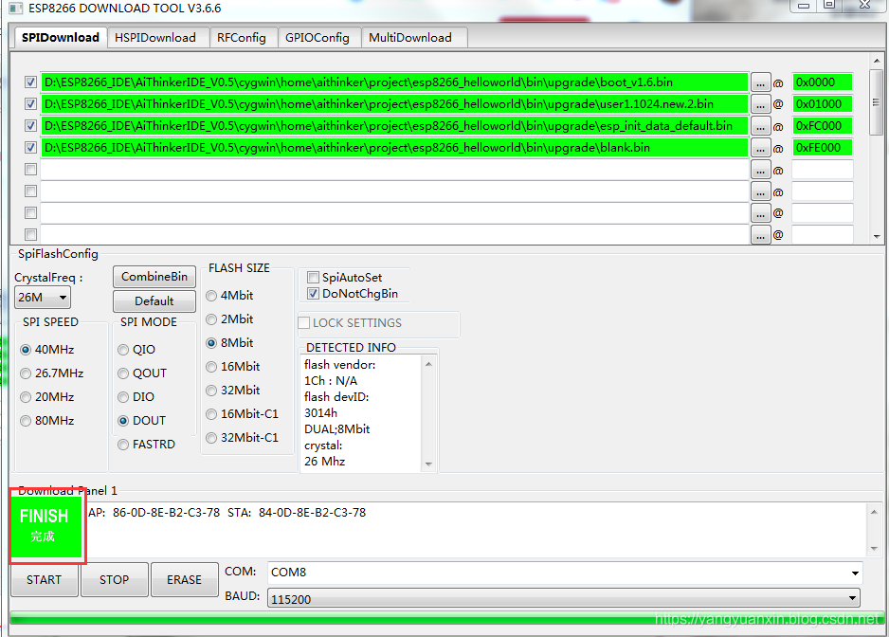Uncheck the esp_init_data_default.bin checkbox
Image resolution: width=889 pixels, height=637 pixels.
(30, 126)
